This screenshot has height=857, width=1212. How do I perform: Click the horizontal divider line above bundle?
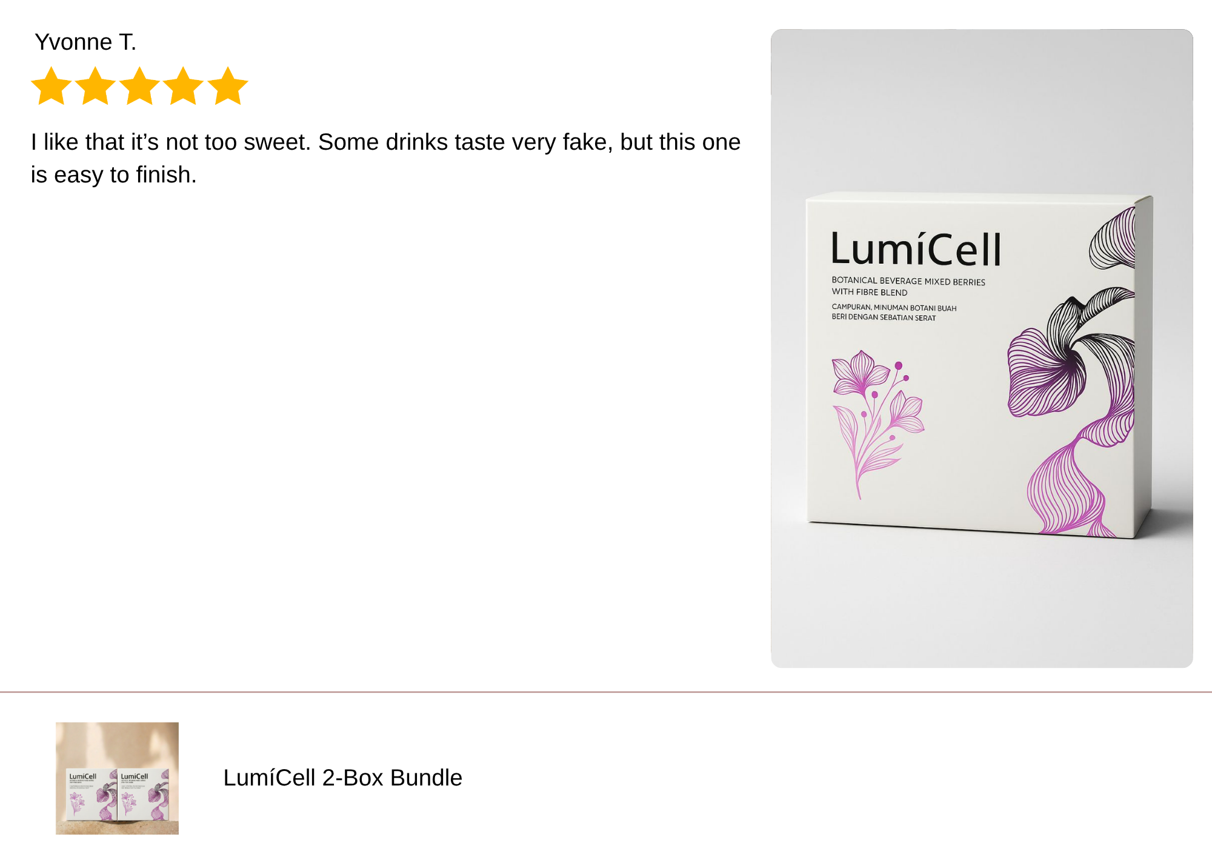pyautogui.click(x=606, y=692)
